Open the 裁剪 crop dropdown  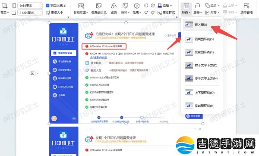tap(4, 12)
